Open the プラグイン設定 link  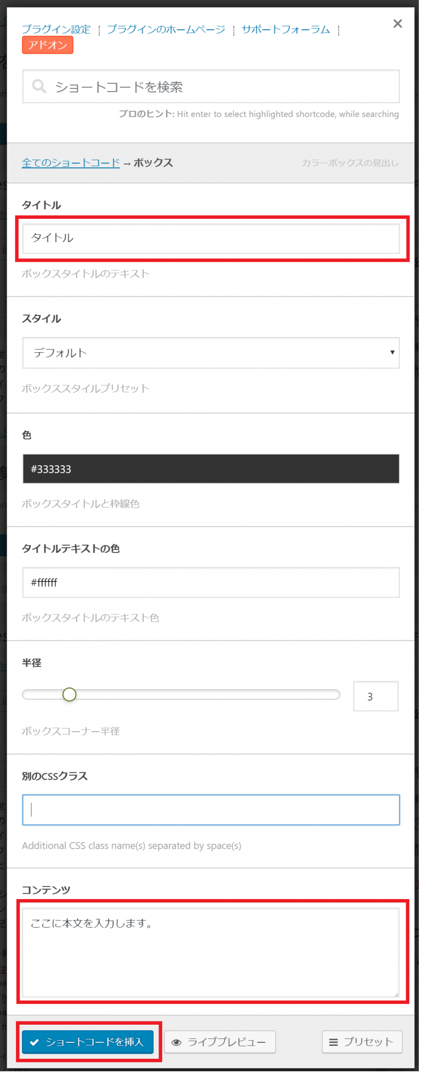tap(56, 30)
